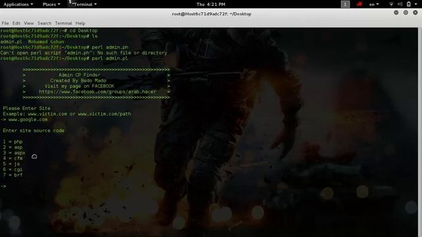Open the View menu
Image resolution: width=422 pixels, height=237 pixels.
click(x=29, y=23)
